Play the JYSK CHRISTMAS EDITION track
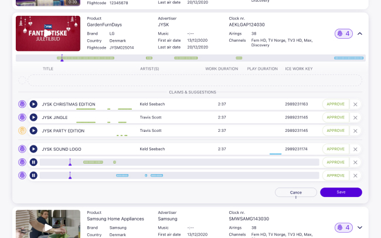The height and width of the screenshot is (238, 381). tap(33, 104)
